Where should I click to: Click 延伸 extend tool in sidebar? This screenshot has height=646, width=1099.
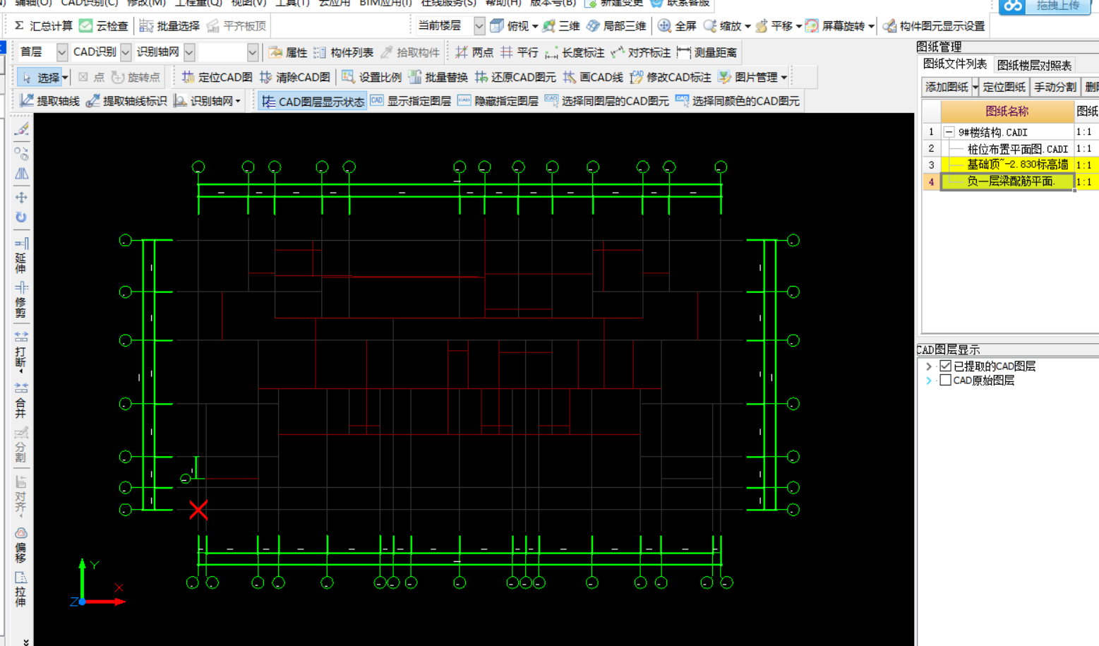click(x=21, y=256)
